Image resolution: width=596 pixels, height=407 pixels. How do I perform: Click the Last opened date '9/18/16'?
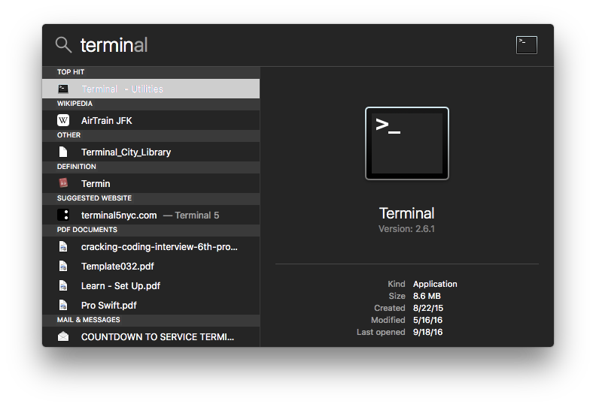pyautogui.click(x=428, y=332)
